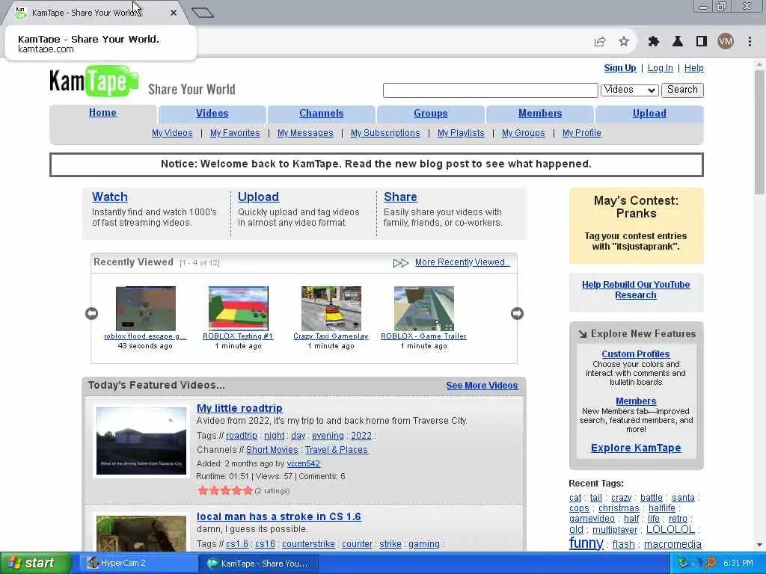Click the funny recent tag
The width and height of the screenshot is (766, 574).
[x=586, y=543]
